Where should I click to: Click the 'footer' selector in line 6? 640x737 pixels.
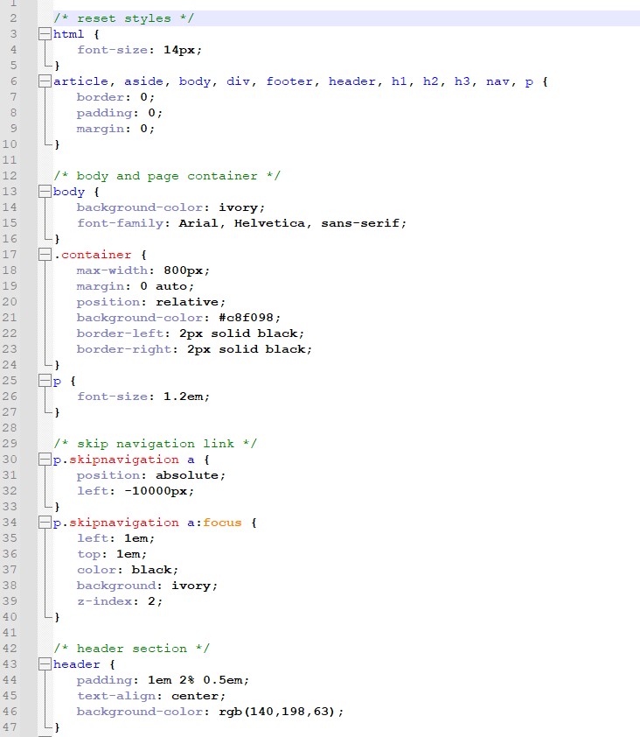289,81
